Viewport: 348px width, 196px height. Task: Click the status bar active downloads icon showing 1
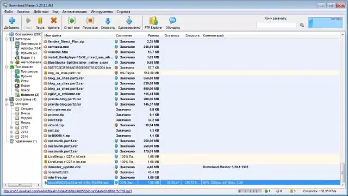[266, 191]
